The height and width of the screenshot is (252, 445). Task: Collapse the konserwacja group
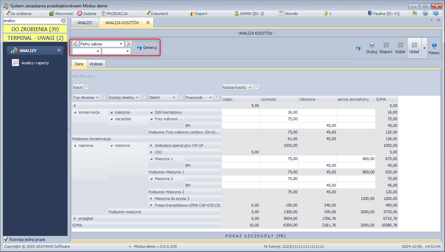75,113
